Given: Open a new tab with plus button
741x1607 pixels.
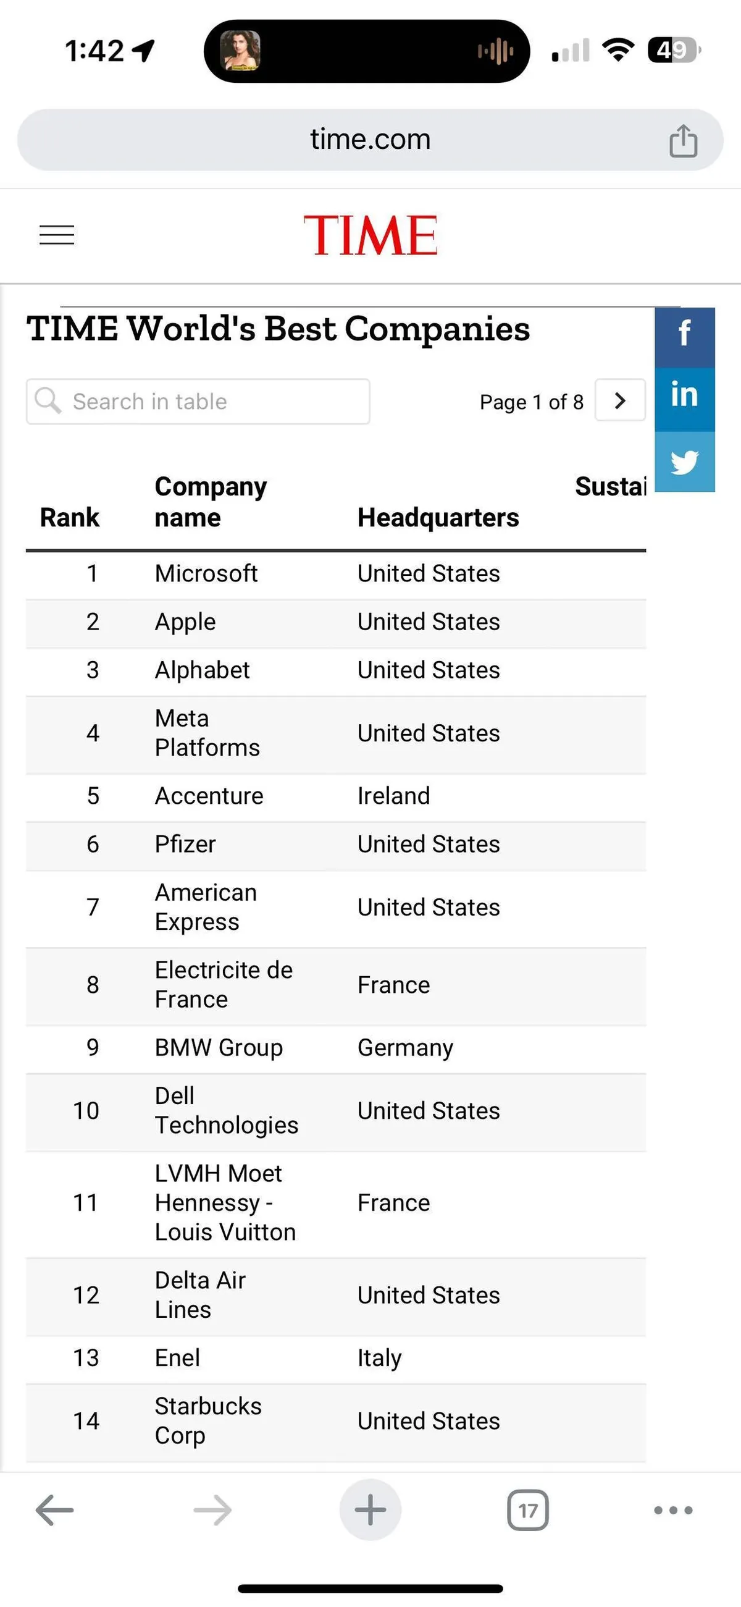Looking at the screenshot, I should point(370,1509).
